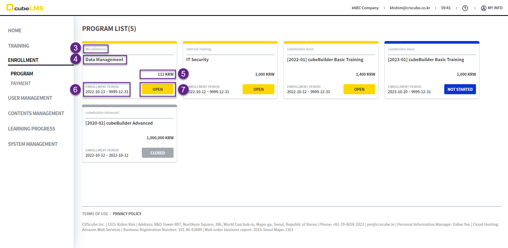
Task: Select the PROGRAM submenu item
Action: tap(22, 74)
